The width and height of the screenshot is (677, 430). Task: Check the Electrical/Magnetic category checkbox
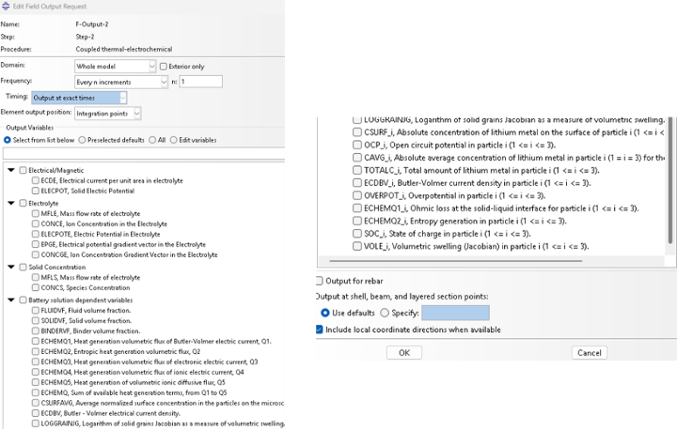23,170
